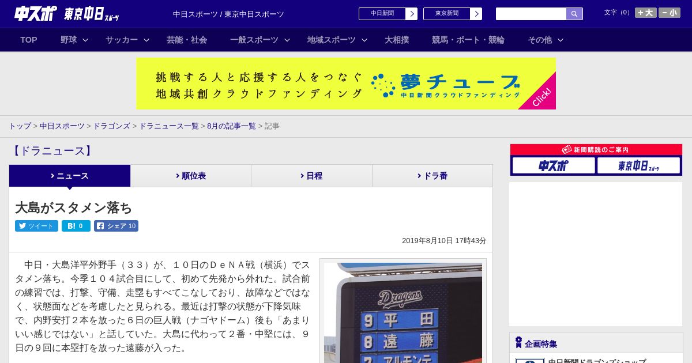Expand the 地域スポーツ dropdown chevron
This screenshot has height=363, width=692.
click(364, 40)
